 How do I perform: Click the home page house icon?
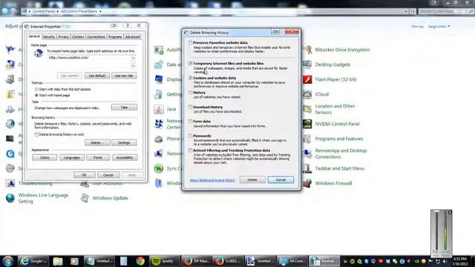[38, 53]
